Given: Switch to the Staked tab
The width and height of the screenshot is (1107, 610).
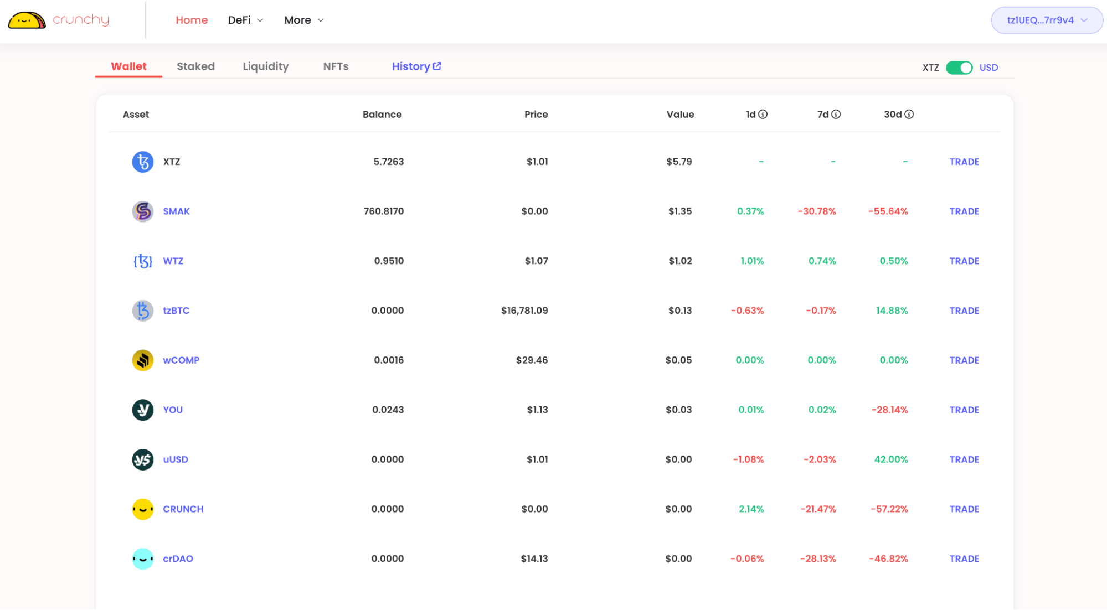Looking at the screenshot, I should tap(195, 66).
